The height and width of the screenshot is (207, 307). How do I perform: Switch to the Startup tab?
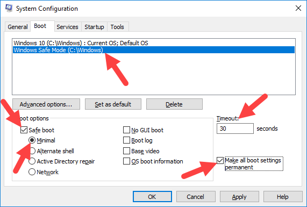94,27
